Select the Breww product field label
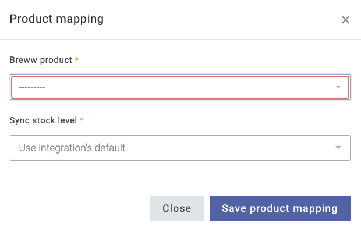 (x=41, y=60)
